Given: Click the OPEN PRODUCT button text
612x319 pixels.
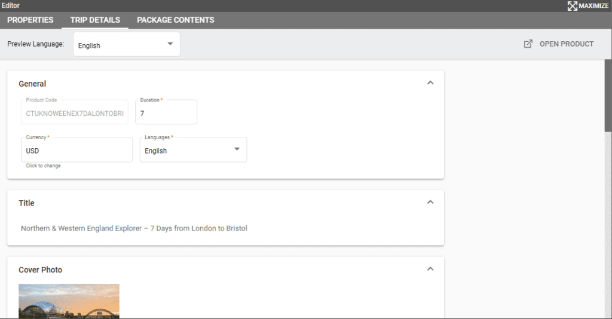Looking at the screenshot, I should 566,44.
